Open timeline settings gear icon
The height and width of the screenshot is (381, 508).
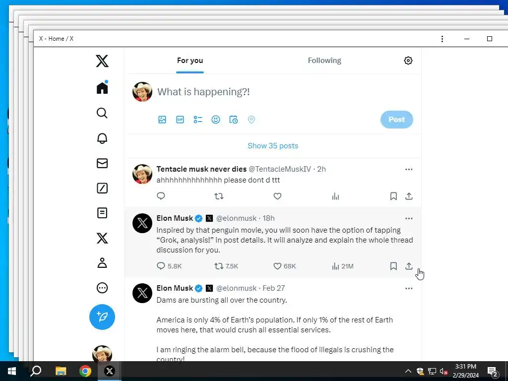(x=408, y=61)
